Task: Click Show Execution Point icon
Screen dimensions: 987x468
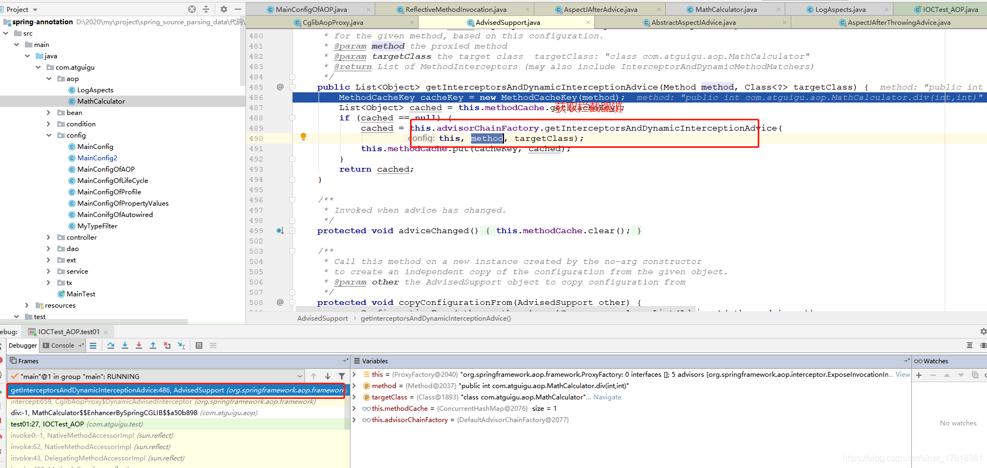Action: (x=93, y=345)
